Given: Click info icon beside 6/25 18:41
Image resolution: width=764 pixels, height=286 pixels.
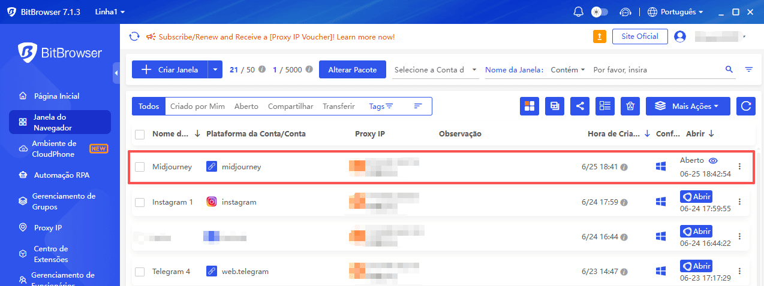Looking at the screenshot, I should point(624,167).
